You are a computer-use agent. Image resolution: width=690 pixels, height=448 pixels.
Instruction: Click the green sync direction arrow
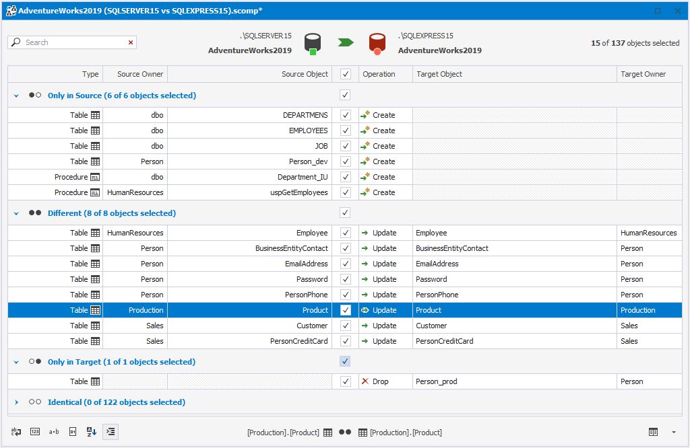346,42
